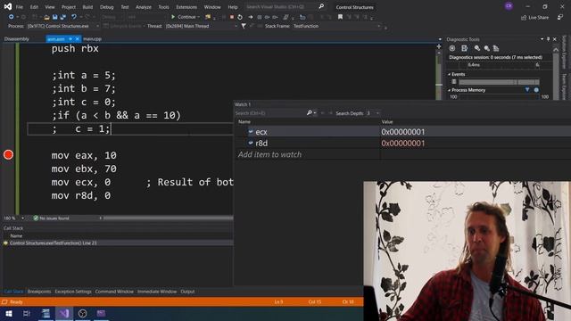Open the Watch search options dropdown
The width and height of the screenshot is (571, 321).
click(315, 113)
